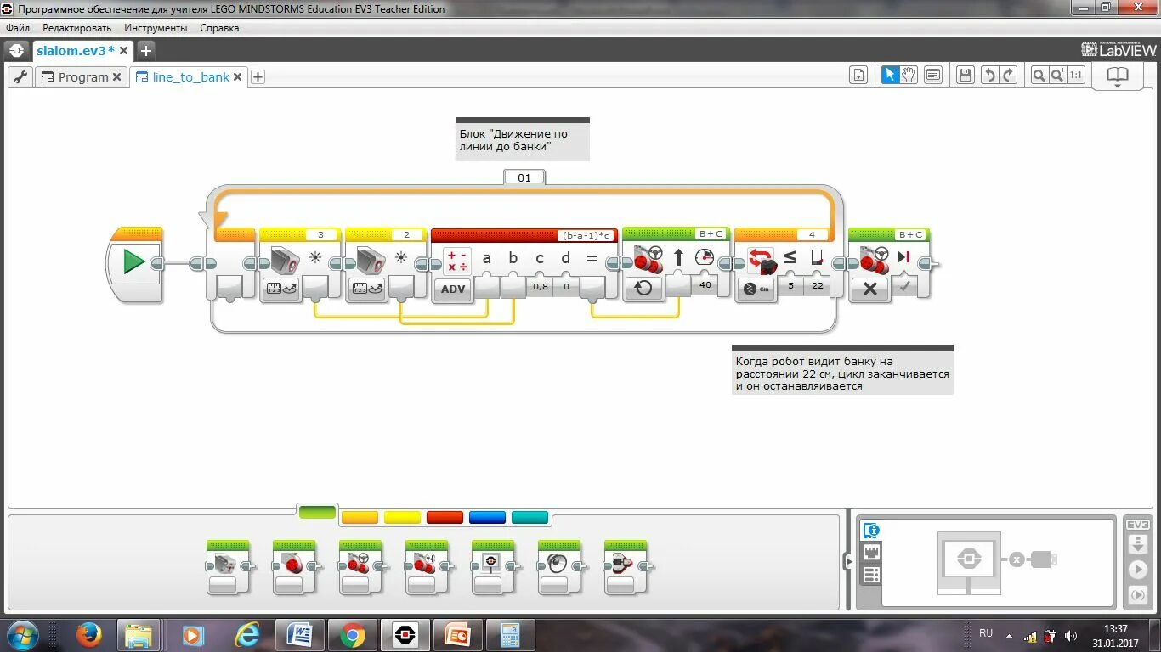Edit math input d value 0

pos(566,286)
